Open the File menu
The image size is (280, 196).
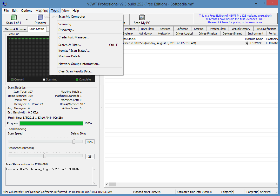6,11
